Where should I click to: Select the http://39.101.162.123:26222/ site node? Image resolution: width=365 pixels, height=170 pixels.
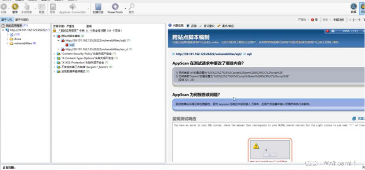pyautogui.click(x=28, y=30)
